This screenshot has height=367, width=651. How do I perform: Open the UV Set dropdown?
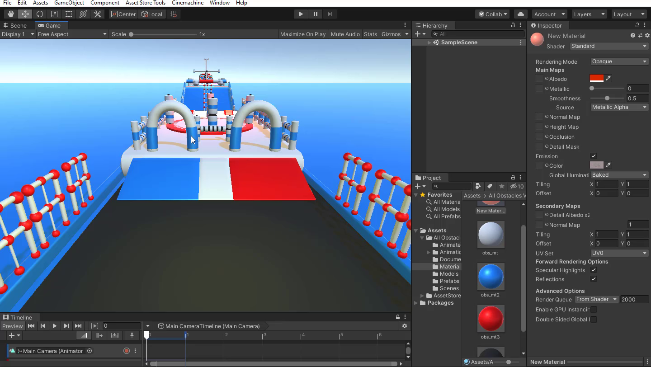click(x=619, y=253)
